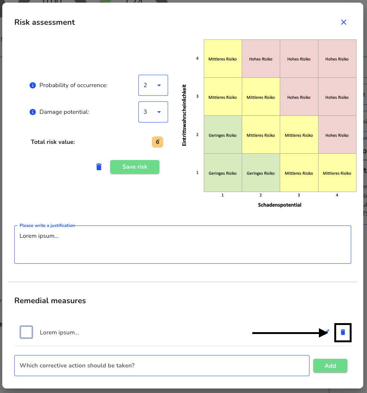The image size is (367, 393).
Task: Click the Add button for corrective action
Action: click(x=330, y=366)
